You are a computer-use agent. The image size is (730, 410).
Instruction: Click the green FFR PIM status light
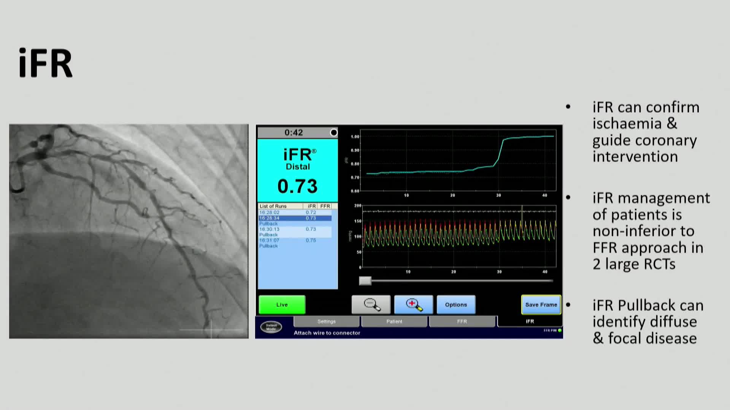coord(560,330)
